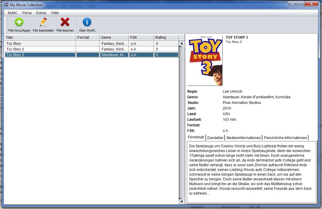Select the Toy Story 2 row
This screenshot has width=322, height=209.
coord(91,49)
